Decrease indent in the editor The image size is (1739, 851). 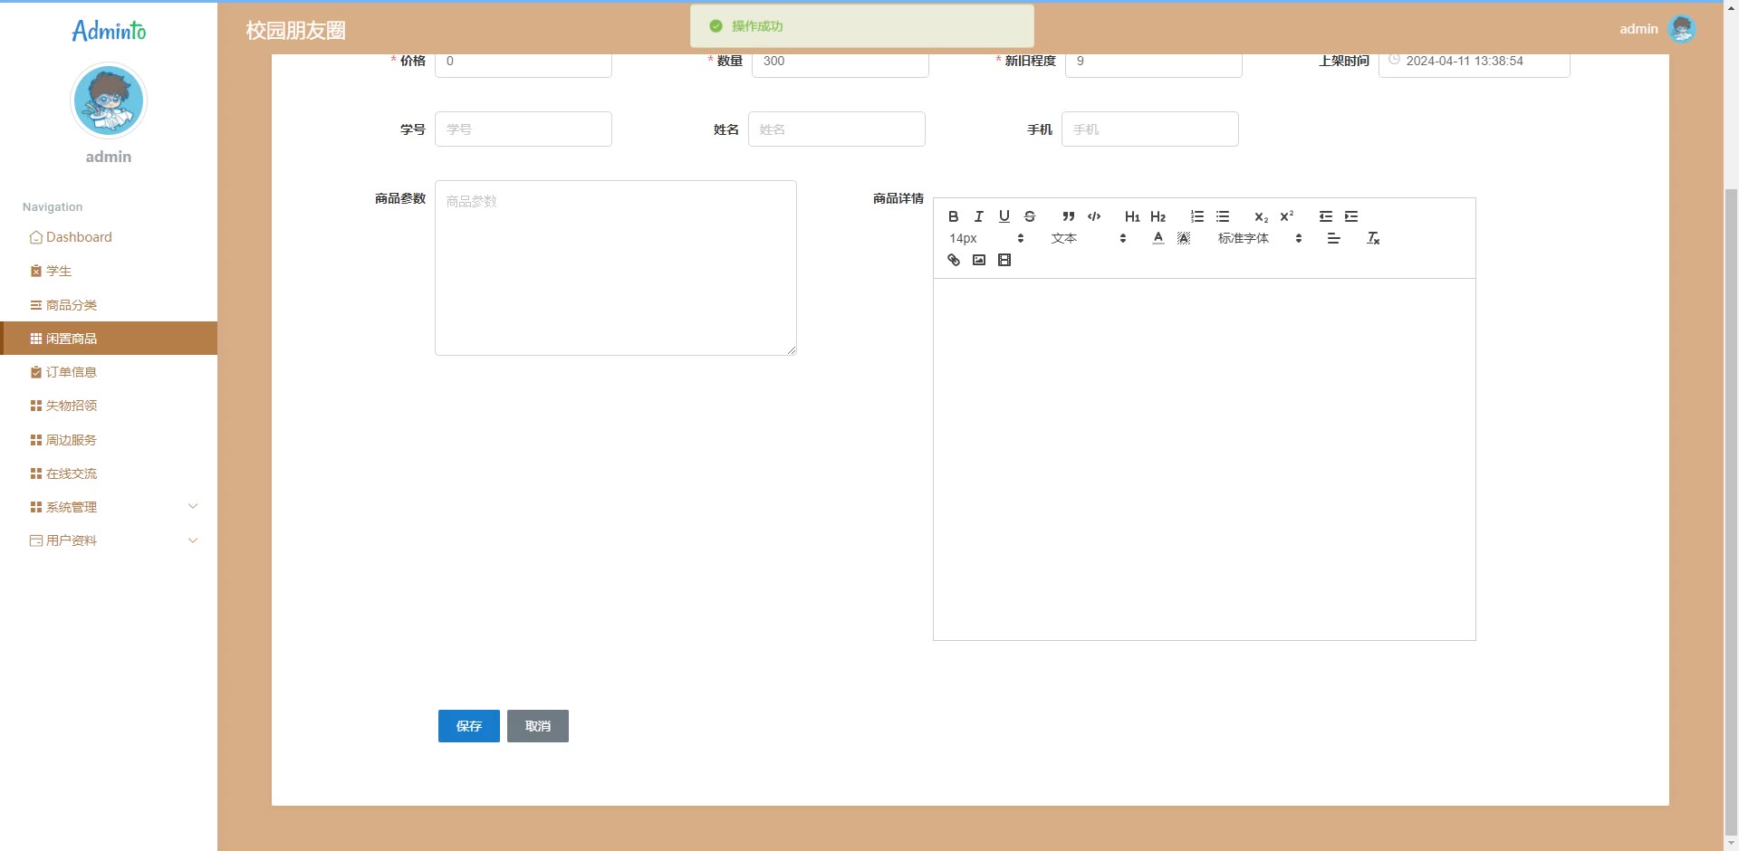coord(1325,216)
